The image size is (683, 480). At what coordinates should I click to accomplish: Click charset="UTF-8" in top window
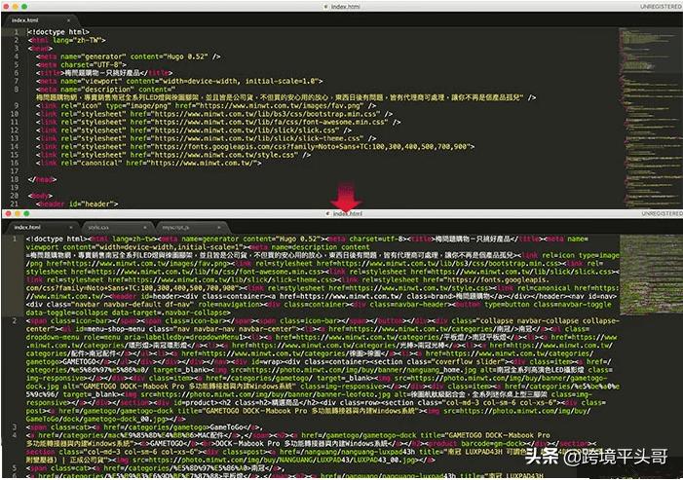pos(91,64)
